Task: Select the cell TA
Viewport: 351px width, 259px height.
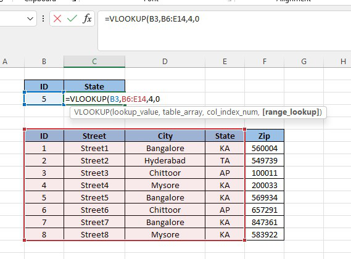Action: [225, 160]
